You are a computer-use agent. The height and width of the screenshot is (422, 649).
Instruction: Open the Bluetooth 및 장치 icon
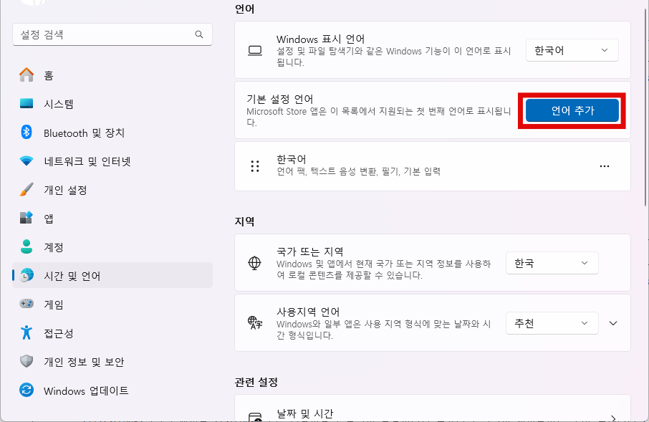point(27,132)
